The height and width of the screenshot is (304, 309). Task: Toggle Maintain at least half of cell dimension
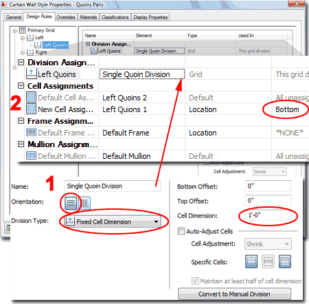[x=195, y=281]
